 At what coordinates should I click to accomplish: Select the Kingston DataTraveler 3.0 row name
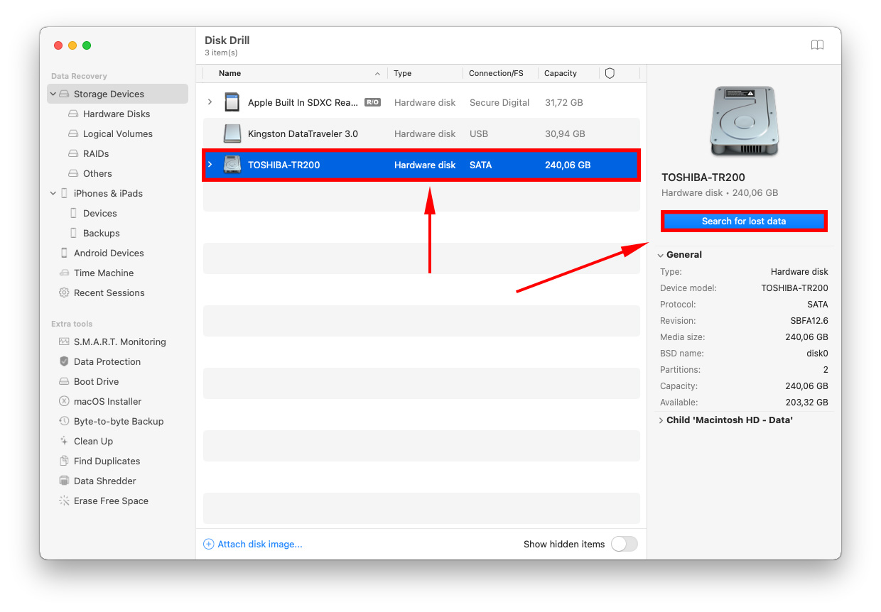303,133
